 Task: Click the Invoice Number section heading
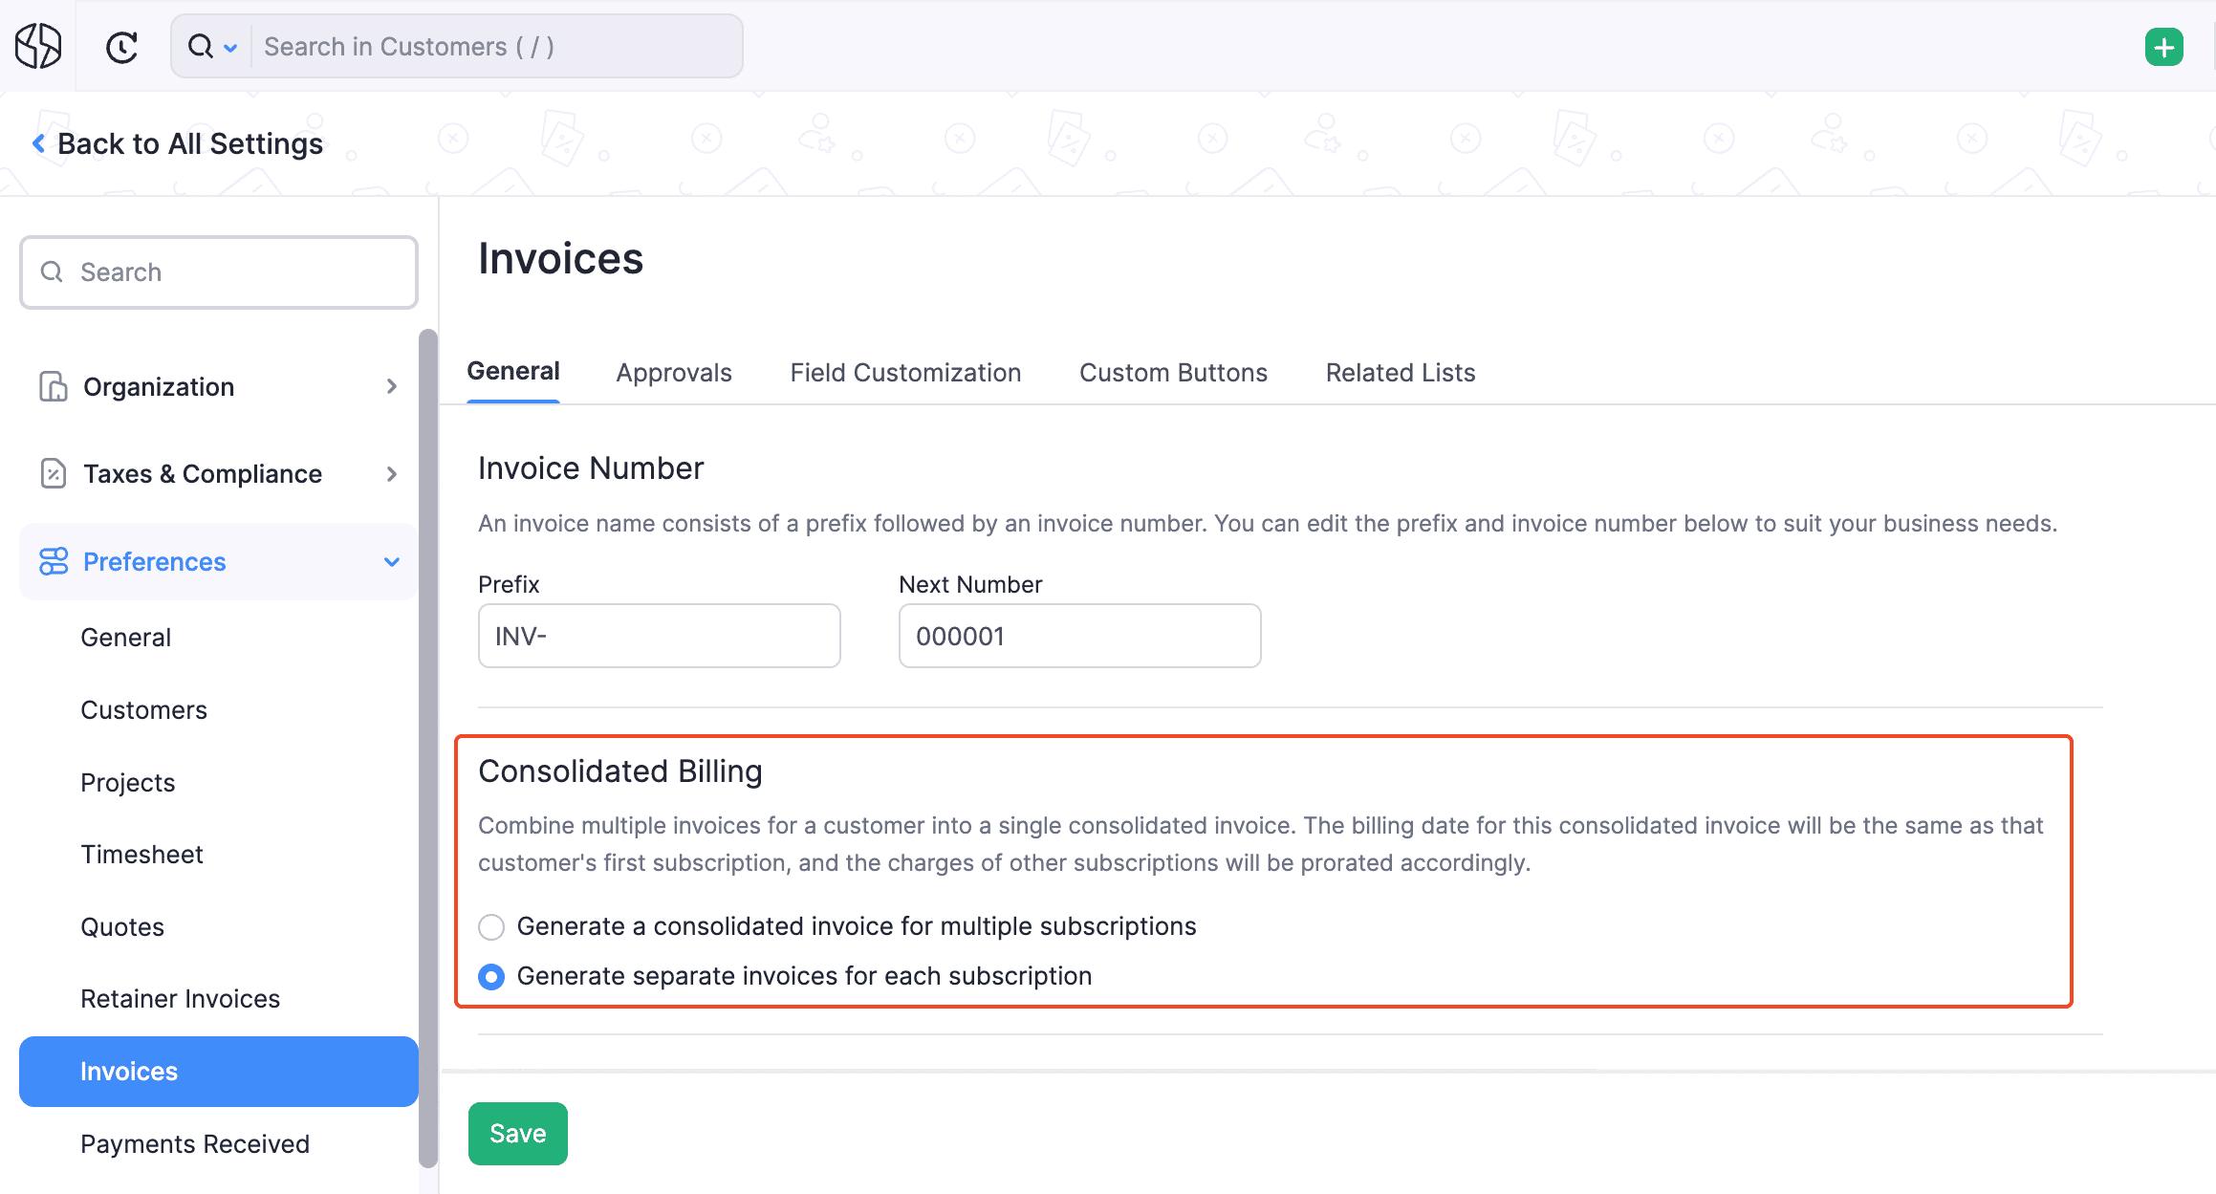click(x=591, y=467)
